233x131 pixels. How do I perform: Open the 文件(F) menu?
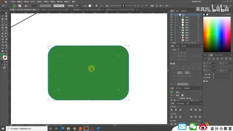[x=13, y=2]
